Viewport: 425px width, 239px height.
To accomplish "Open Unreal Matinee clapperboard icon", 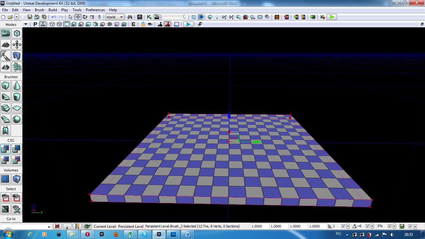I will tap(157, 17).
